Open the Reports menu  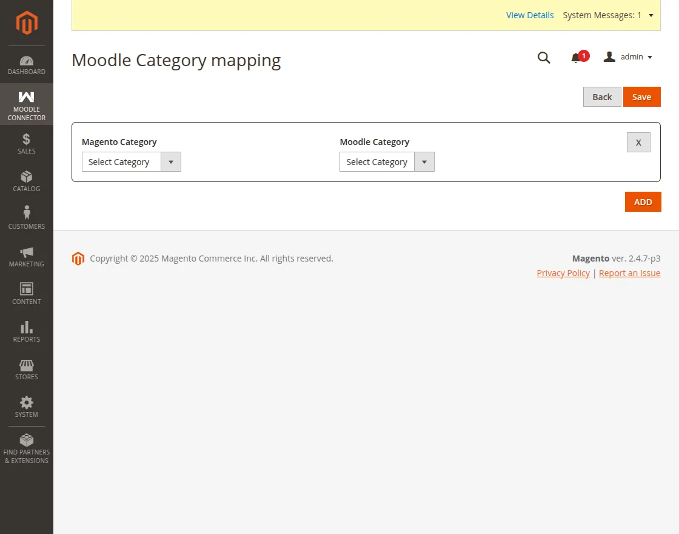click(x=27, y=332)
